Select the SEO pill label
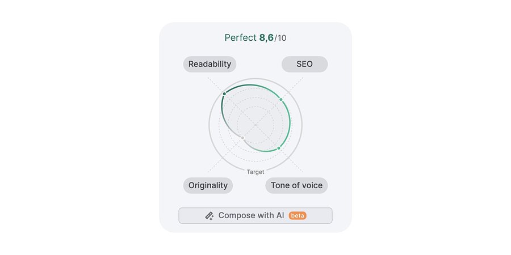 (x=304, y=64)
